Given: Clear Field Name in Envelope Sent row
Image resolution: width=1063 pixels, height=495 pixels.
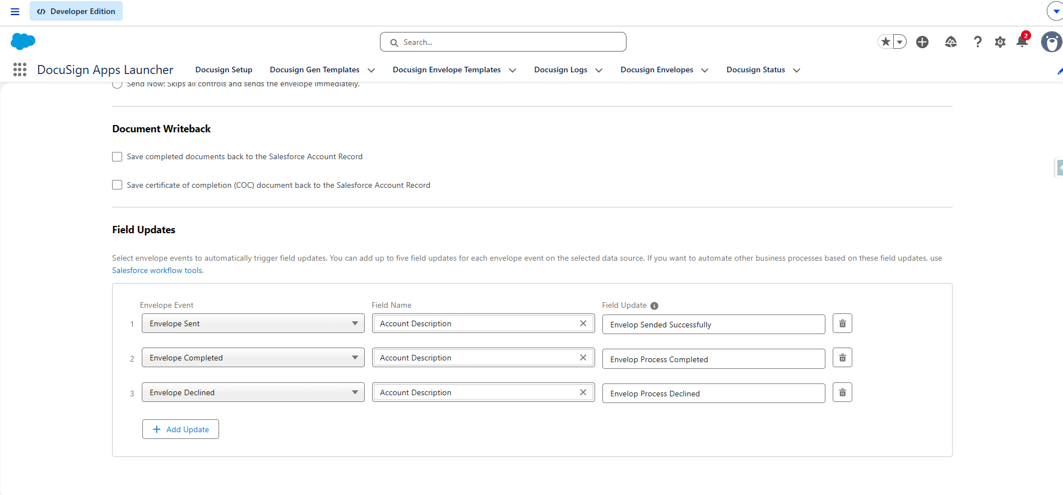Looking at the screenshot, I should click(583, 323).
